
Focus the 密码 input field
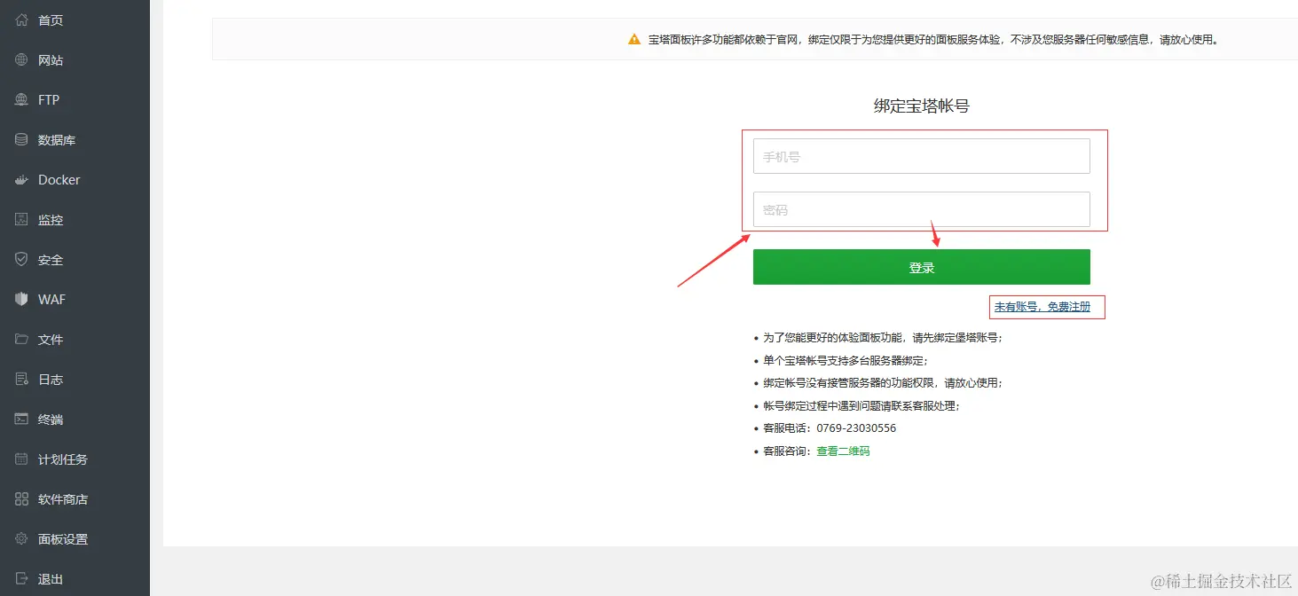coord(921,209)
